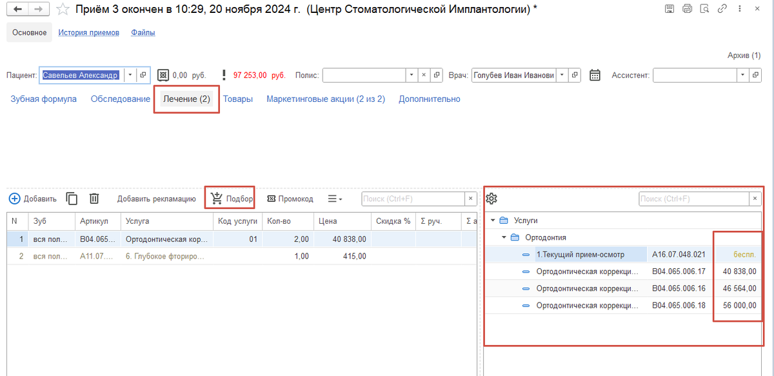Clear the services panel search with the x
The height and width of the screenshot is (376, 774).
click(754, 199)
